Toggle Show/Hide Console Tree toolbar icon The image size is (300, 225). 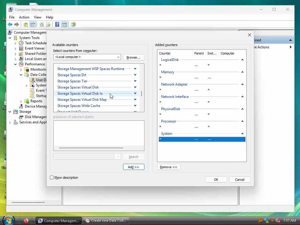(x=33, y=25)
